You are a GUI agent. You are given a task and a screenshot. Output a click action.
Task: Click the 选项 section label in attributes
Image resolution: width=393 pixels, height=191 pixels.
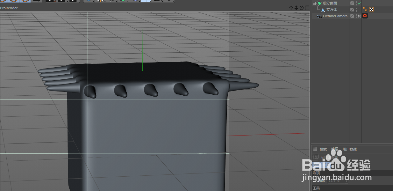tap(317, 173)
